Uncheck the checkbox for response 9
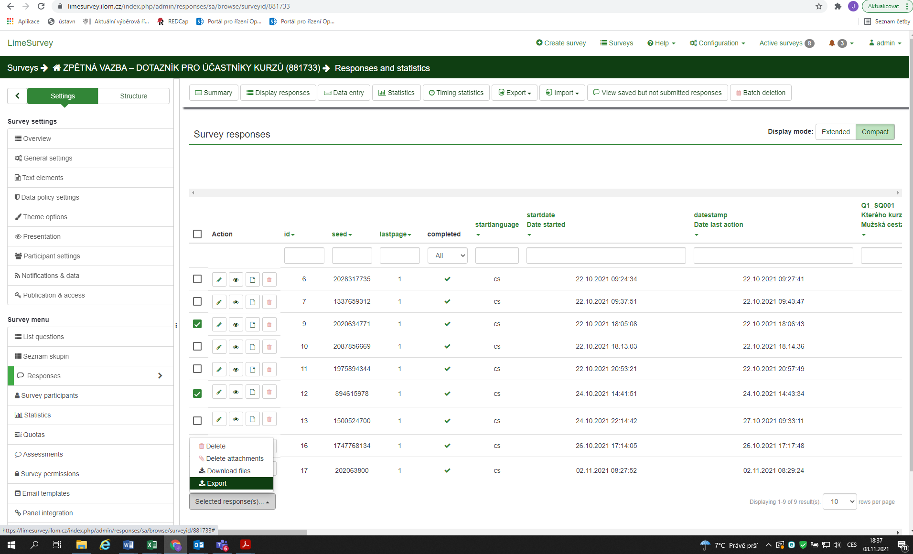The width and height of the screenshot is (913, 554). pyautogui.click(x=197, y=324)
